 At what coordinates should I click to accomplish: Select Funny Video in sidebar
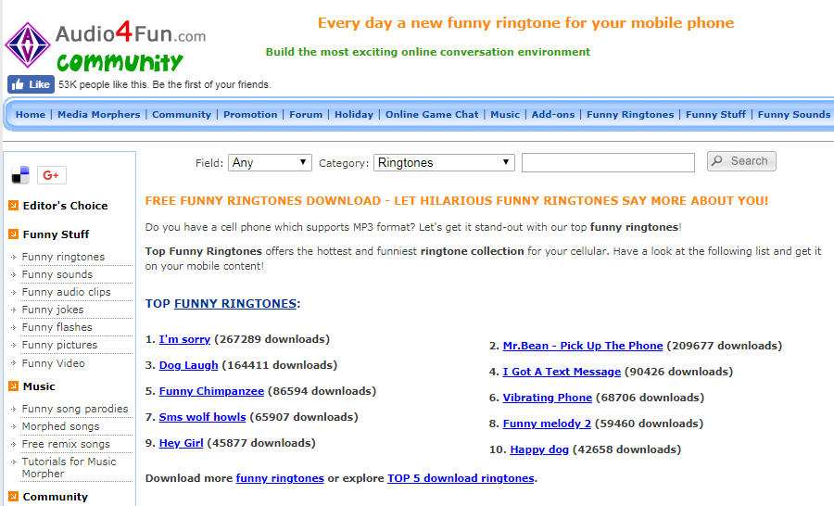(53, 363)
